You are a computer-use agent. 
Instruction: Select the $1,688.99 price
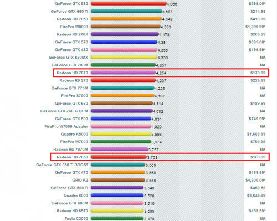click(x=256, y=134)
